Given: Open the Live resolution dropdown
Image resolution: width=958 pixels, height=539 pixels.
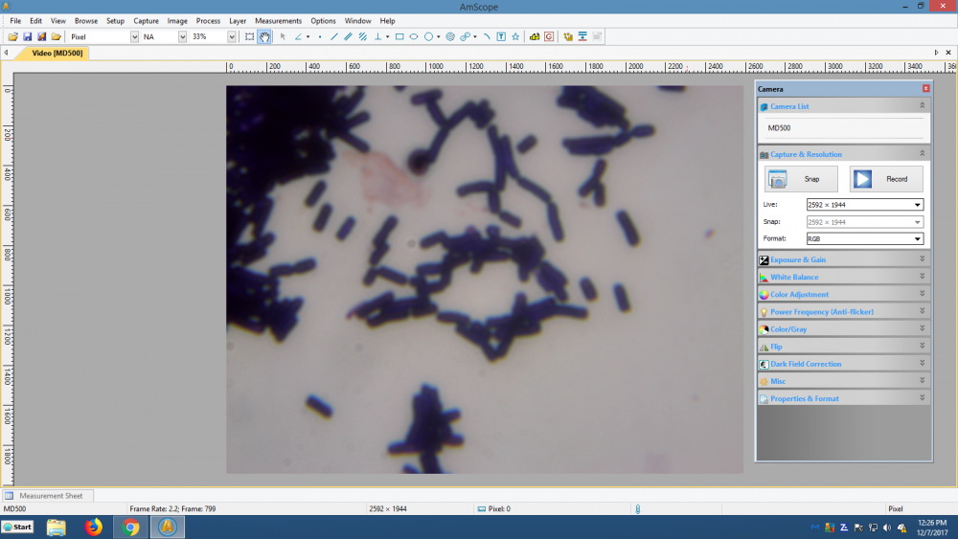Looking at the screenshot, I should tap(917, 205).
